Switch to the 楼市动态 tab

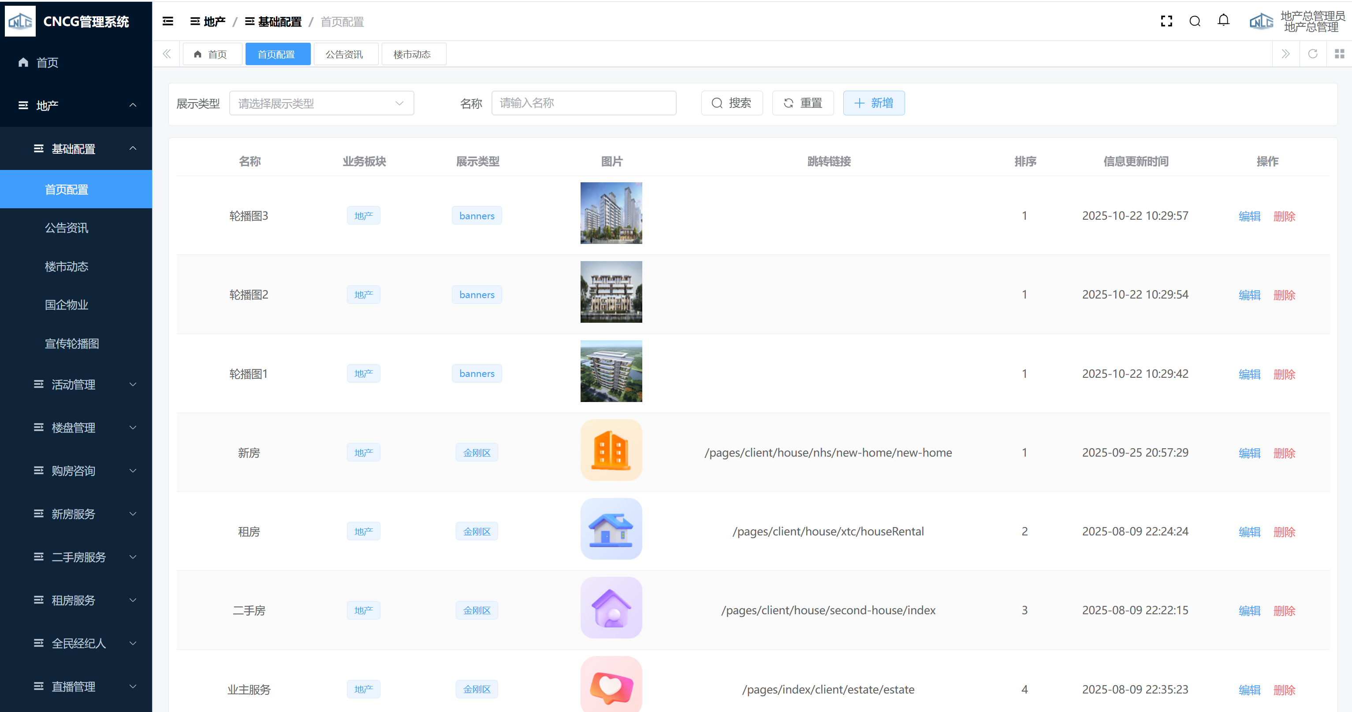point(413,55)
